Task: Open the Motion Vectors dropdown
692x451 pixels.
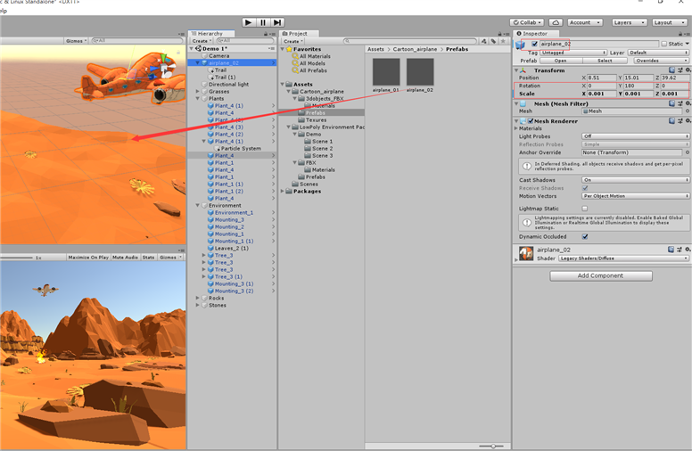Action: pyautogui.click(x=635, y=196)
